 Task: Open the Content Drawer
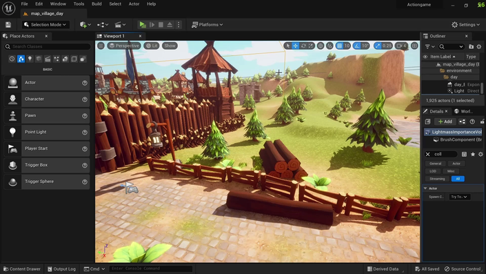[21, 269]
